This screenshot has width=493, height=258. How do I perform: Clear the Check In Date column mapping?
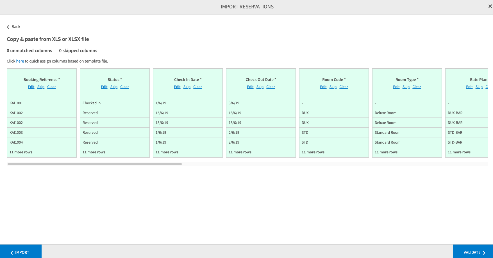[197, 87]
